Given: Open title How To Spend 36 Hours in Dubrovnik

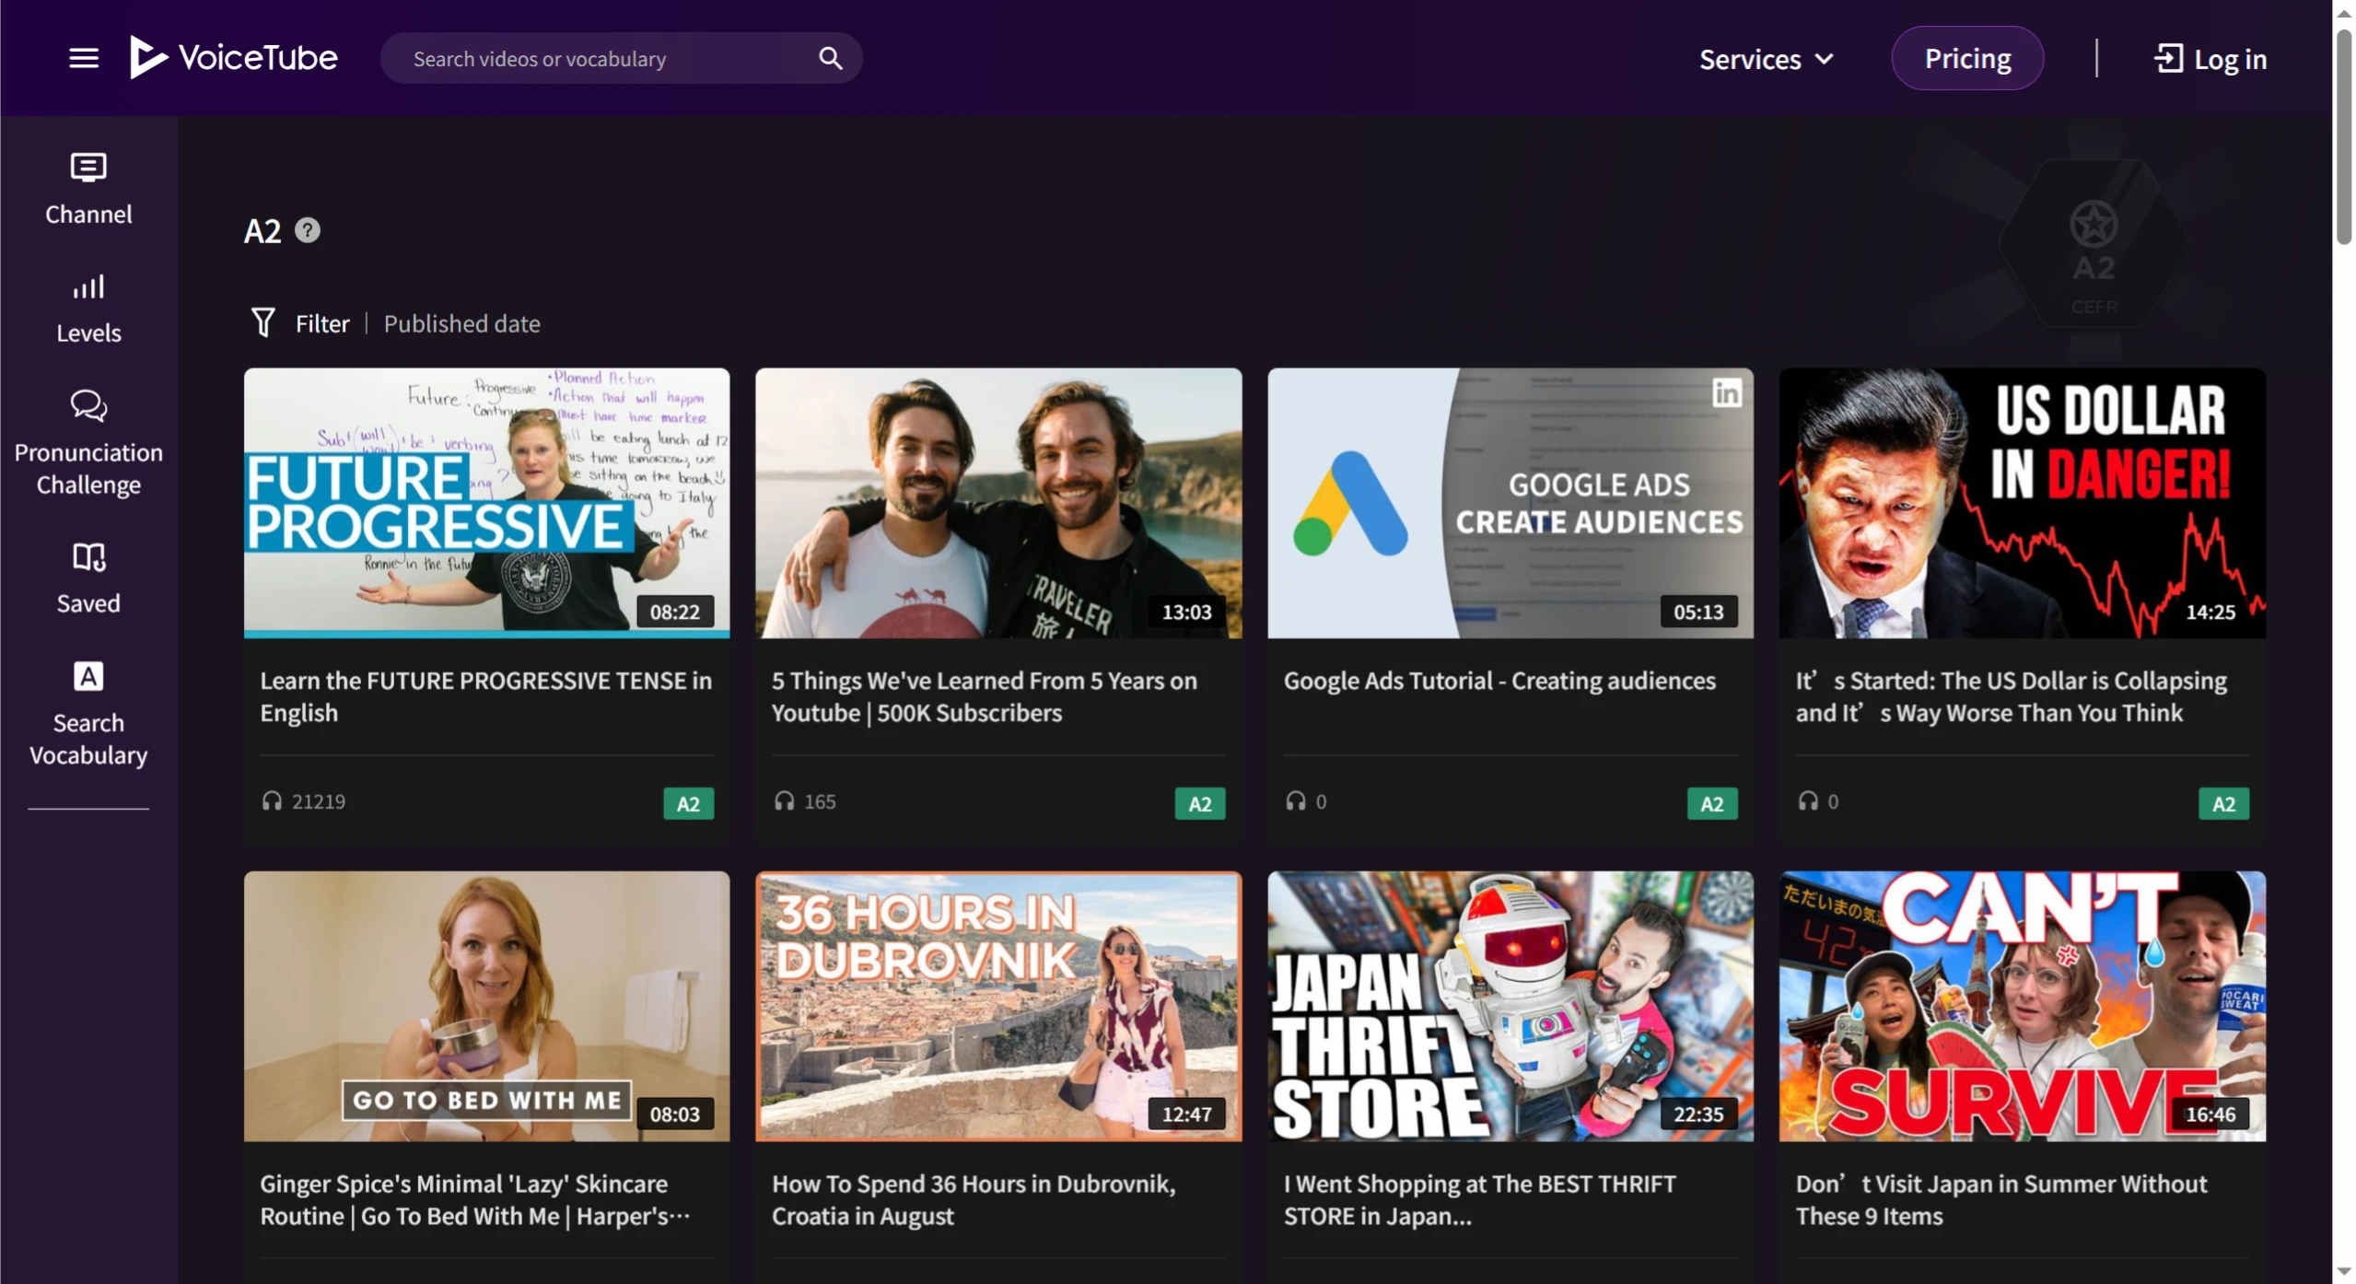Looking at the screenshot, I should [974, 1199].
